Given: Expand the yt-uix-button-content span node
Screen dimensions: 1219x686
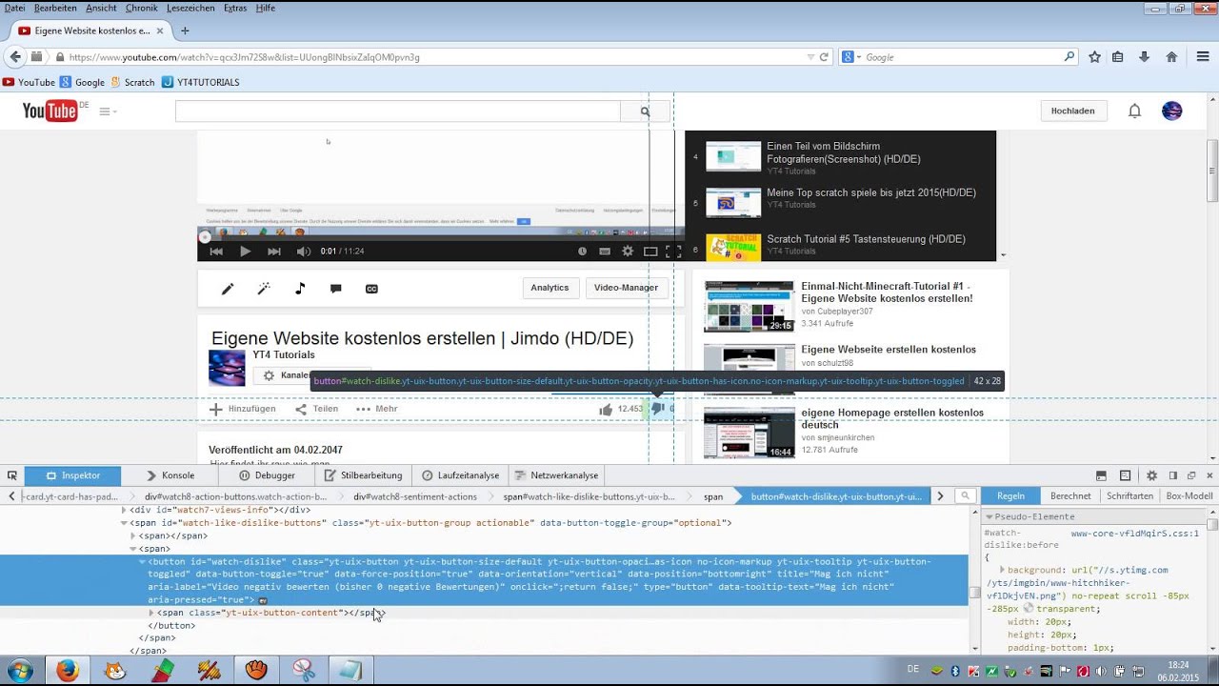Looking at the screenshot, I should click(151, 613).
